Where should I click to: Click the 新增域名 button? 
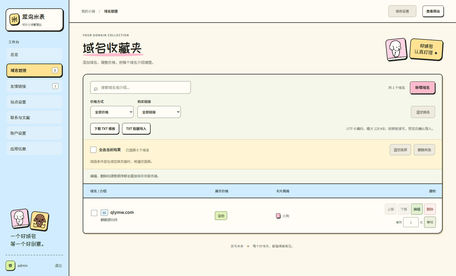[422, 88]
